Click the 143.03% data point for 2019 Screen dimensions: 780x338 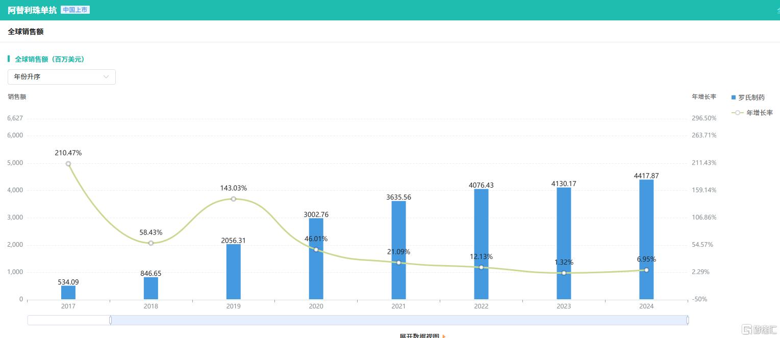(233, 199)
